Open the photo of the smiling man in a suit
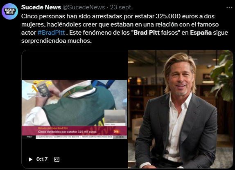This screenshot has width=235, height=170. point(180,109)
